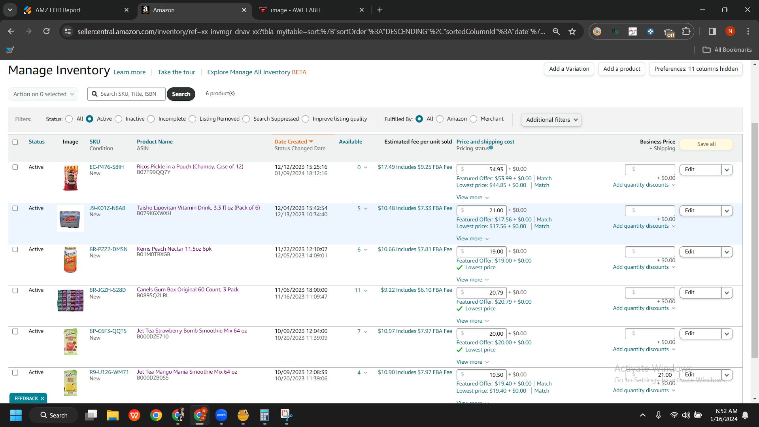Click the price field showing 54.93

pyautogui.click(x=481, y=170)
